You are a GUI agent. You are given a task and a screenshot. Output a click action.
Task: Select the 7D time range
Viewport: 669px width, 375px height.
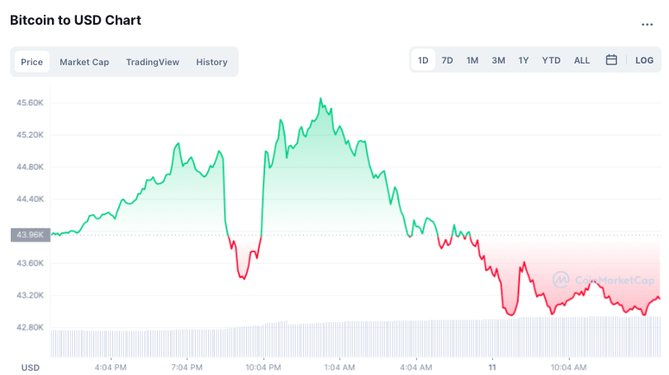tap(447, 60)
